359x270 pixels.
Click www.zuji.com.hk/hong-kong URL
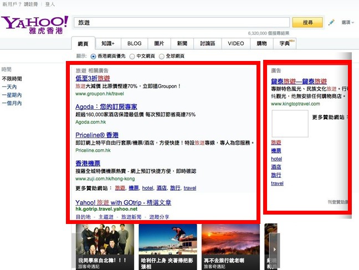tap(105, 179)
